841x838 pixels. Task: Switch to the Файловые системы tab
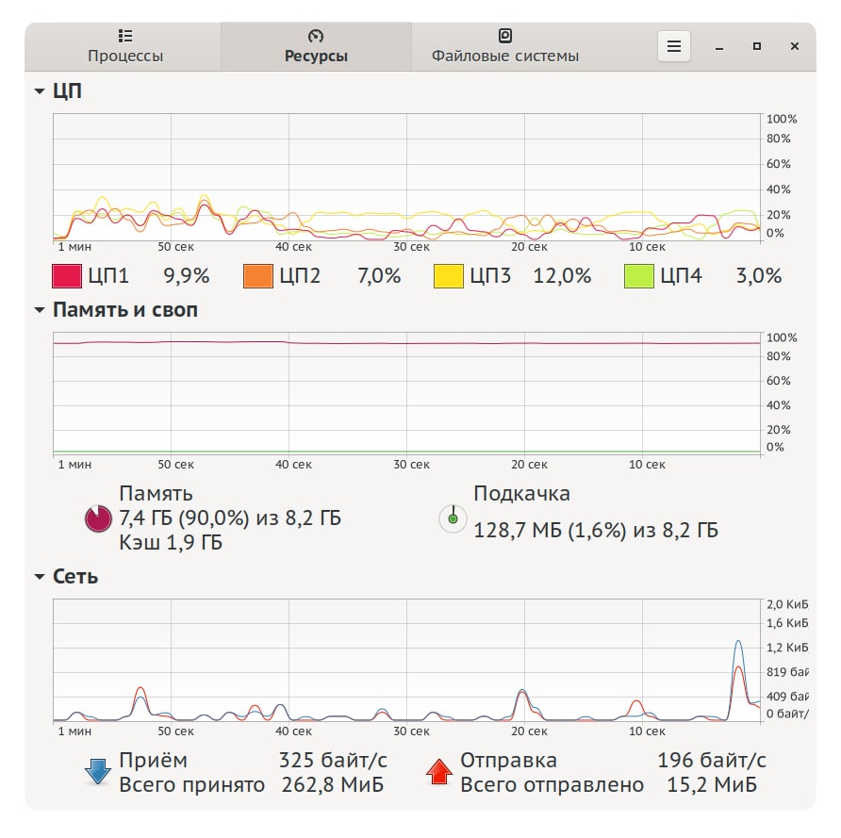click(505, 46)
